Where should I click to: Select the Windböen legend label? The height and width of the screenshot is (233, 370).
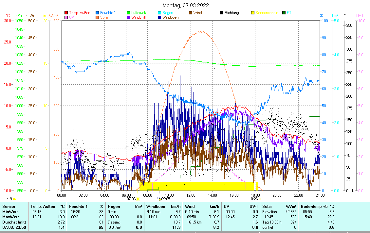tap(170, 17)
